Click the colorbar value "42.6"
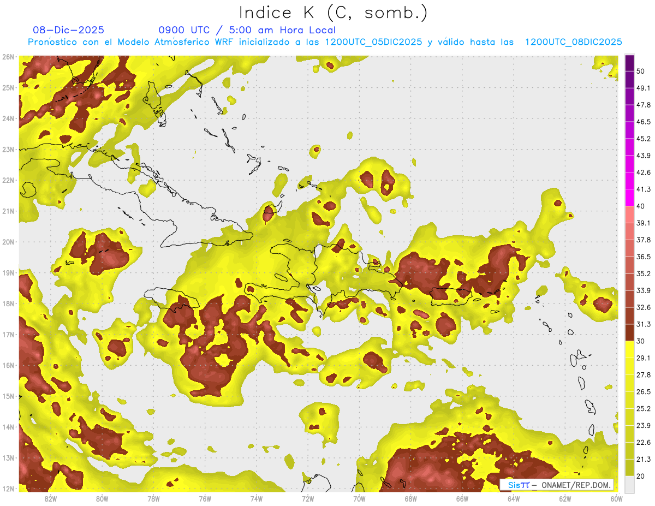Screen dimensions: 655x506 pyautogui.click(x=643, y=172)
